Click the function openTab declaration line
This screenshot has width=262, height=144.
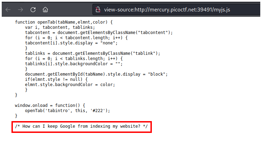pyautogui.click(x=64, y=22)
